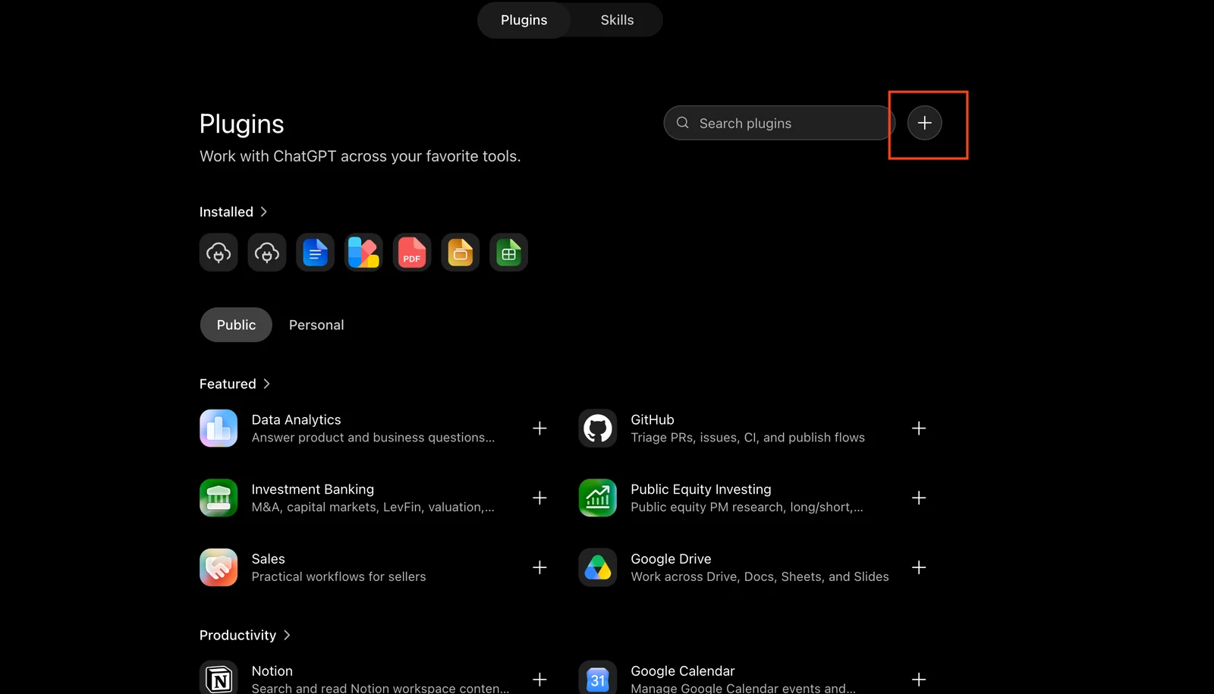Expand the Productivity section chevron
Image resolution: width=1214 pixels, height=694 pixels.
coord(287,636)
